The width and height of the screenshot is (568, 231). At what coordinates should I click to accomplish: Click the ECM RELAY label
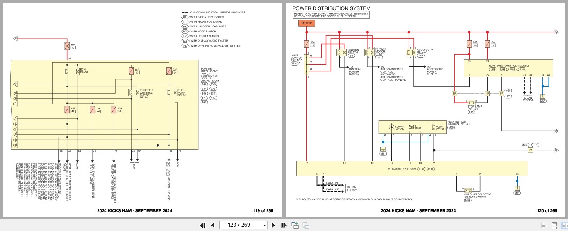click(85, 71)
